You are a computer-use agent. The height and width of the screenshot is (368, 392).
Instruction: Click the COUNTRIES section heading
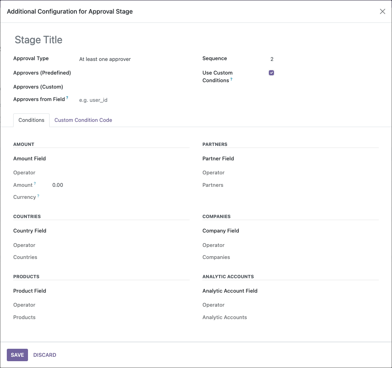[x=27, y=216]
